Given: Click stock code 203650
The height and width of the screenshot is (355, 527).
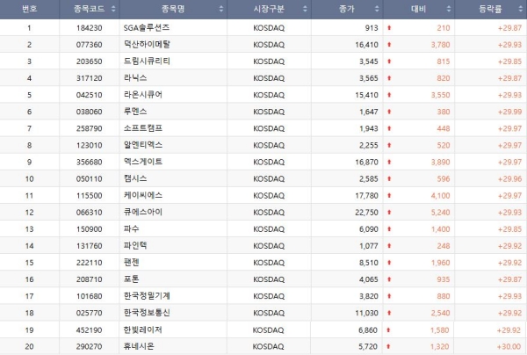Looking at the screenshot, I should [x=89, y=62].
